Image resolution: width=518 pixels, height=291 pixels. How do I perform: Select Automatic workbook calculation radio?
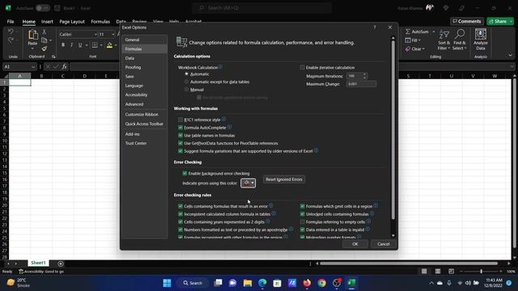[x=187, y=74]
